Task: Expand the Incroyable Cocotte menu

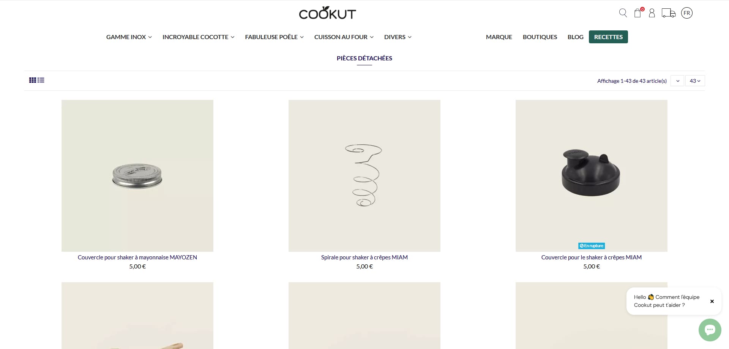Action: [198, 37]
